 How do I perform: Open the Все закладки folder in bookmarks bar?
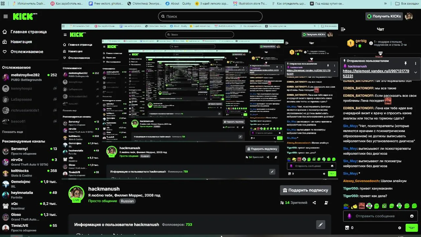pos(407,4)
